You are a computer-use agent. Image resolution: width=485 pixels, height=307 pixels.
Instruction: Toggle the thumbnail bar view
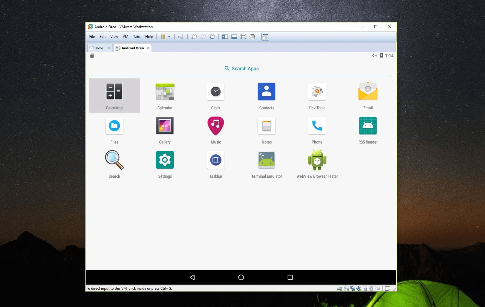[x=234, y=37]
